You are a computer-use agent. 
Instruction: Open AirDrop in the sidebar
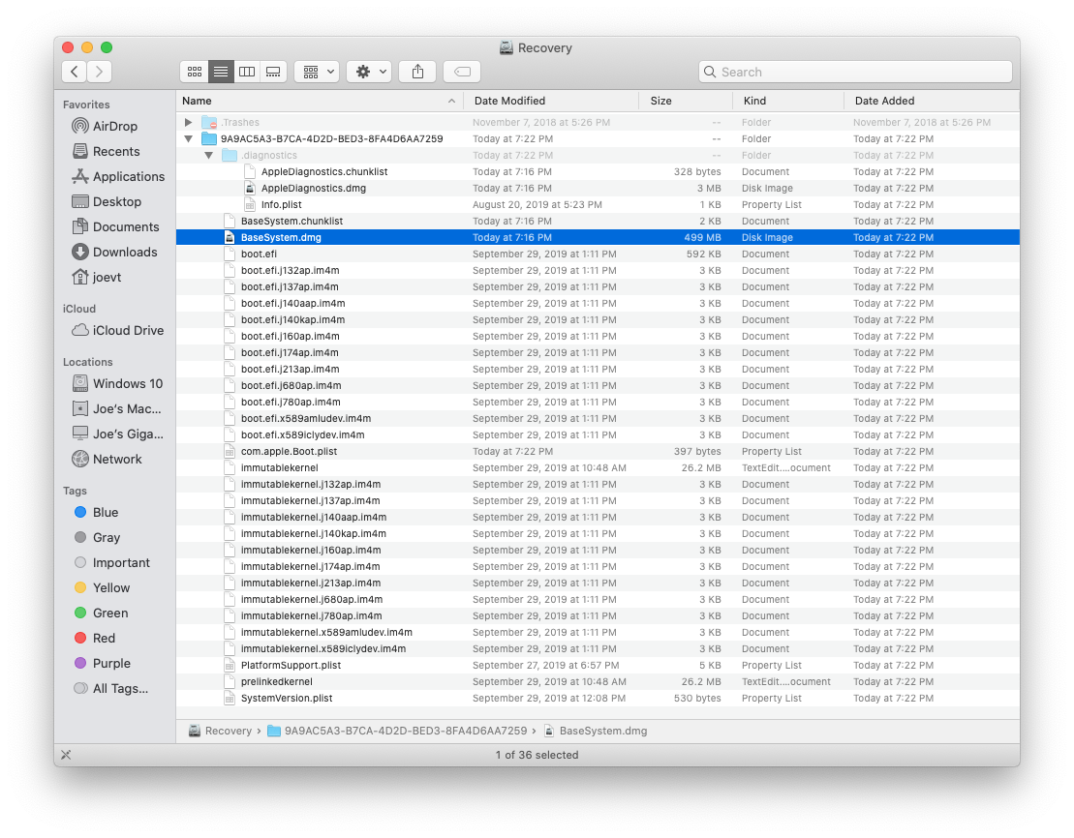105,126
